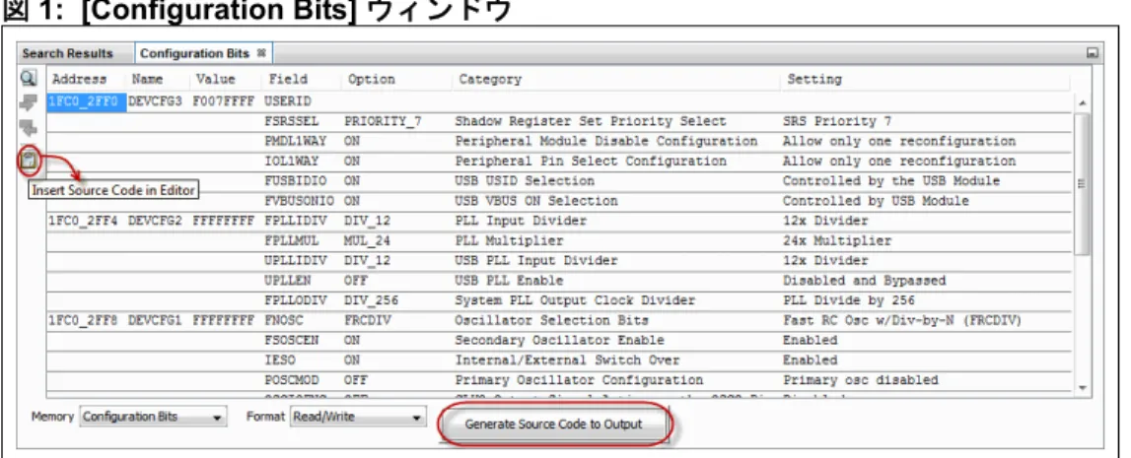The width and height of the screenshot is (1131, 458).
Task: Click the FNOSC field cell
Action: (284, 320)
